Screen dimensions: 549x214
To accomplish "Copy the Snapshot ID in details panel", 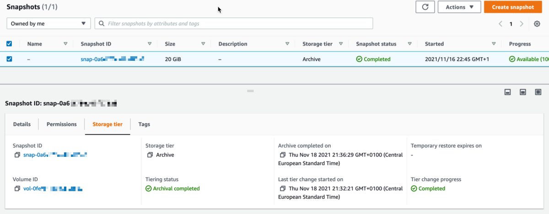I will (x=17, y=155).
